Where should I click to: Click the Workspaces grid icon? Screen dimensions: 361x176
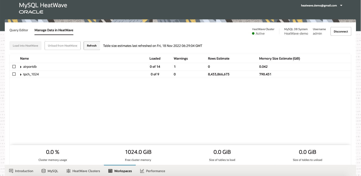coord(110,171)
